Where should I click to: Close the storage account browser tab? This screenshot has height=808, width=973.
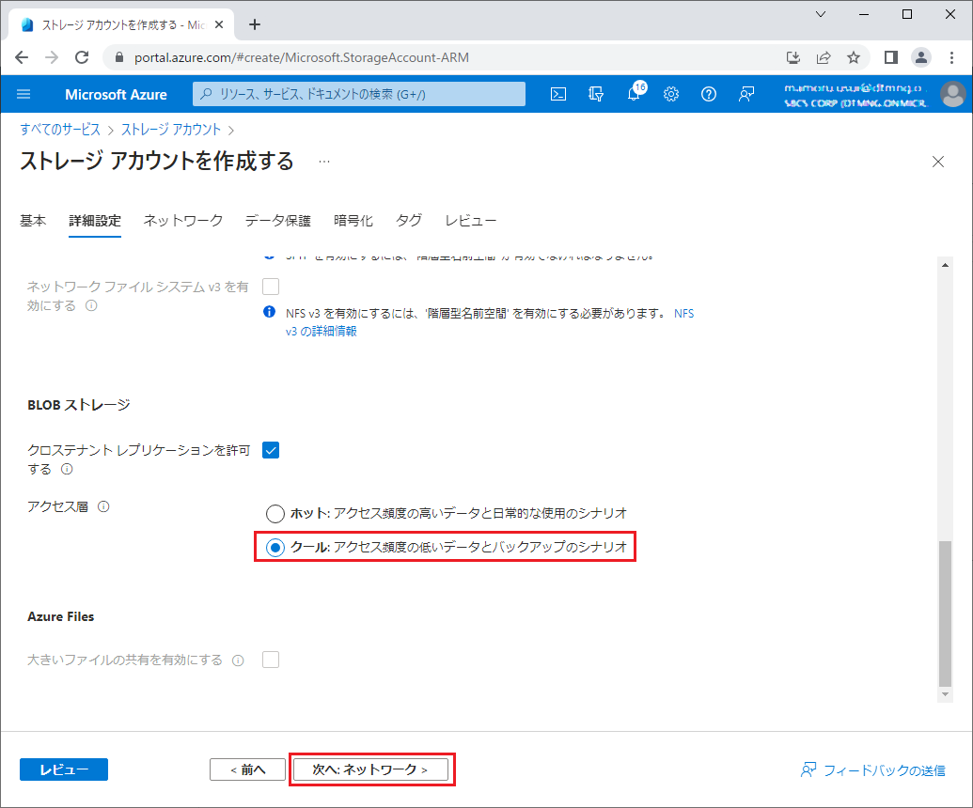(219, 24)
